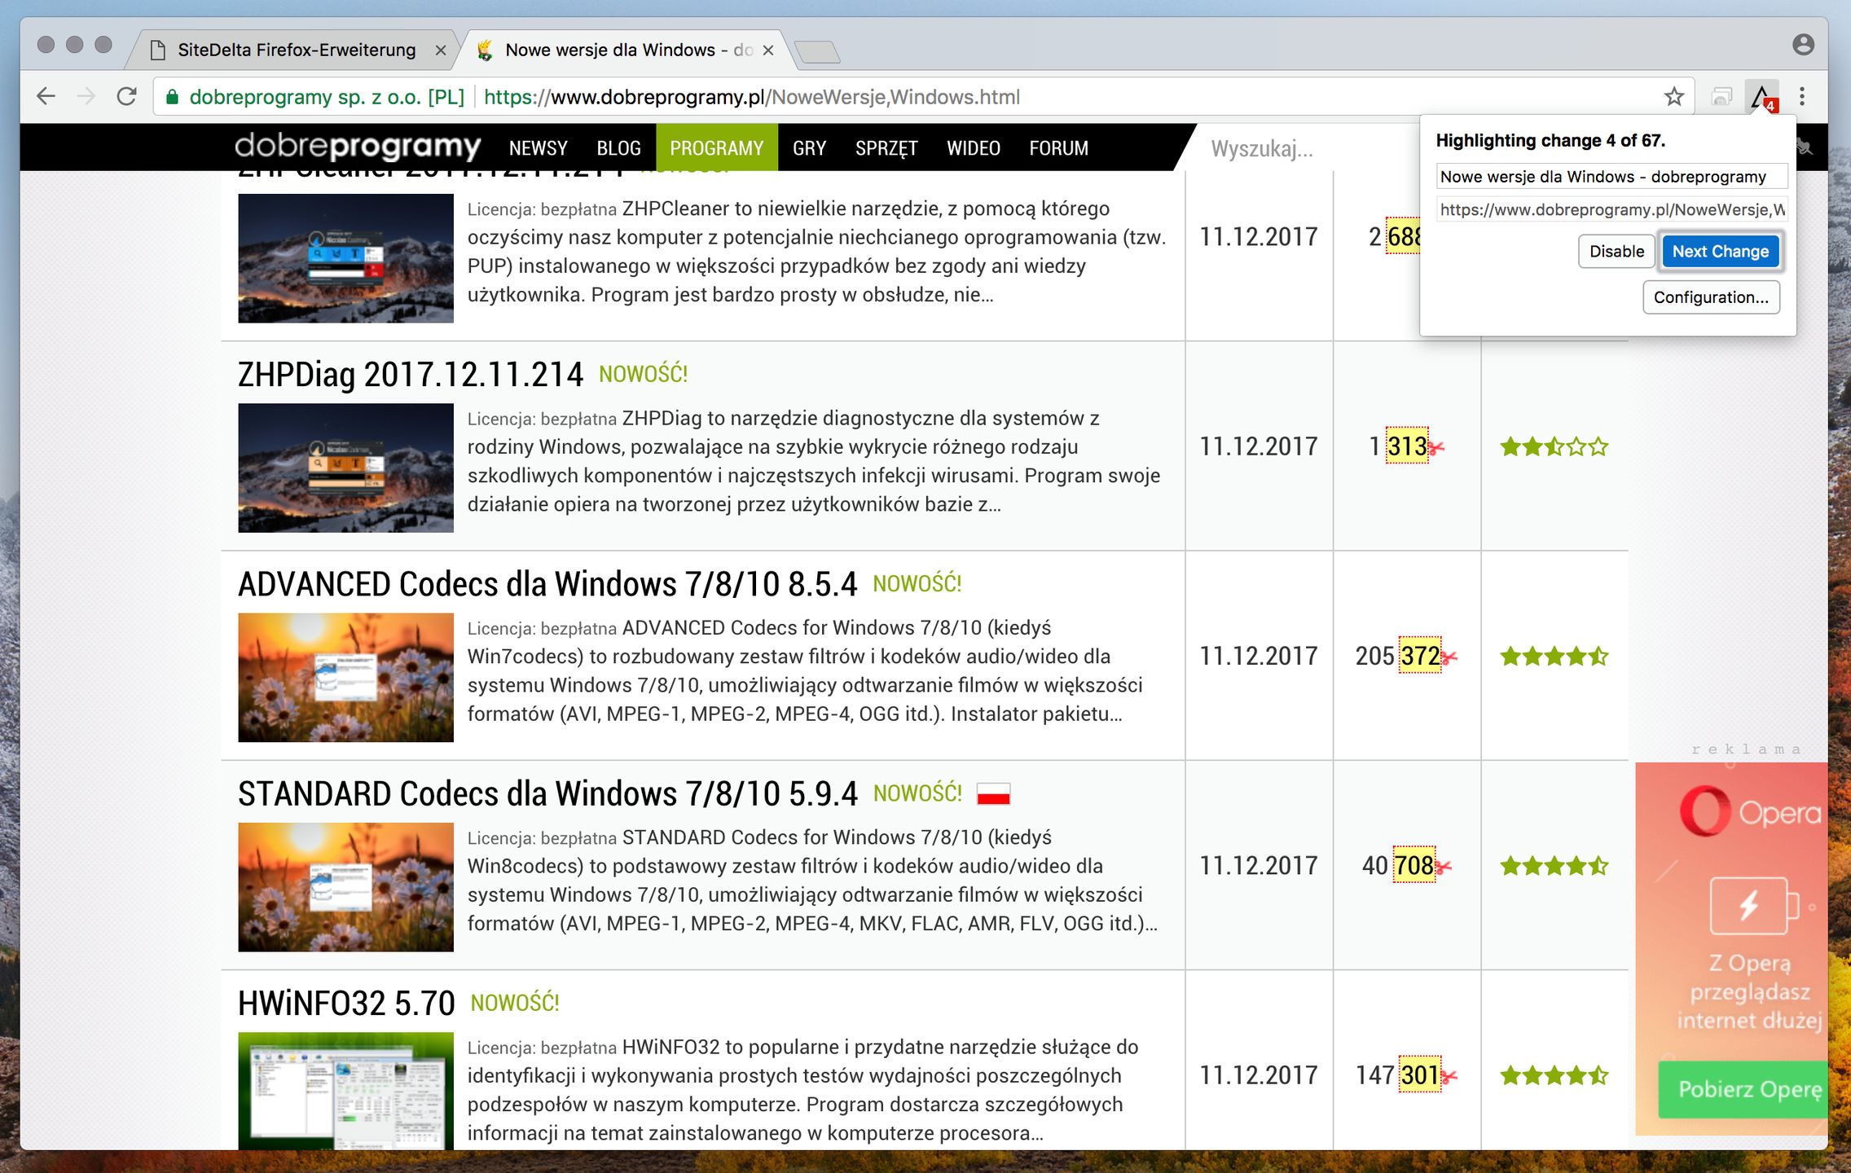The width and height of the screenshot is (1851, 1173).
Task: Close the SiteDelta Firefox-Erweiterung tab
Action: pos(441,51)
